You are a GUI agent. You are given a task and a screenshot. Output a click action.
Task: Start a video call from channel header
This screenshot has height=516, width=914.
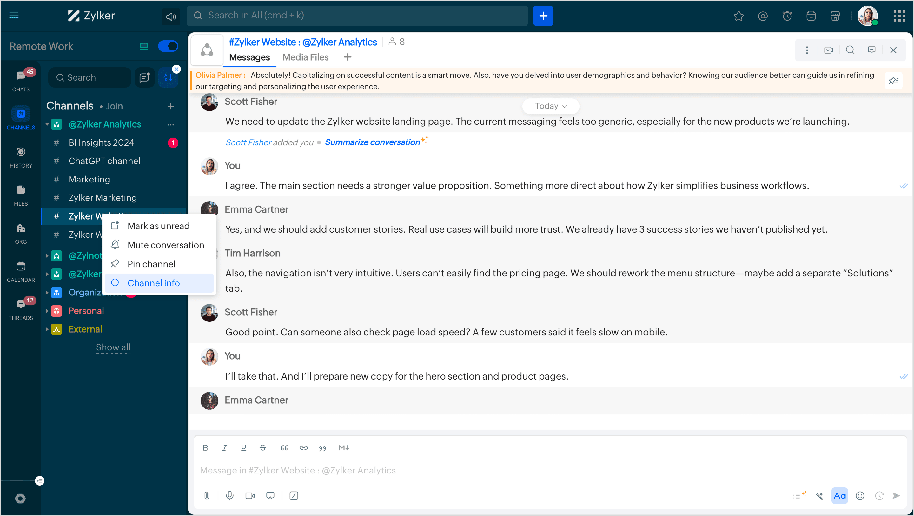pyautogui.click(x=829, y=50)
